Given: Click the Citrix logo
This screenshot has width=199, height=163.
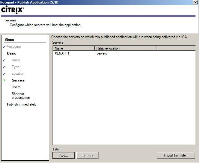Looking at the screenshot, I should click(x=12, y=10).
